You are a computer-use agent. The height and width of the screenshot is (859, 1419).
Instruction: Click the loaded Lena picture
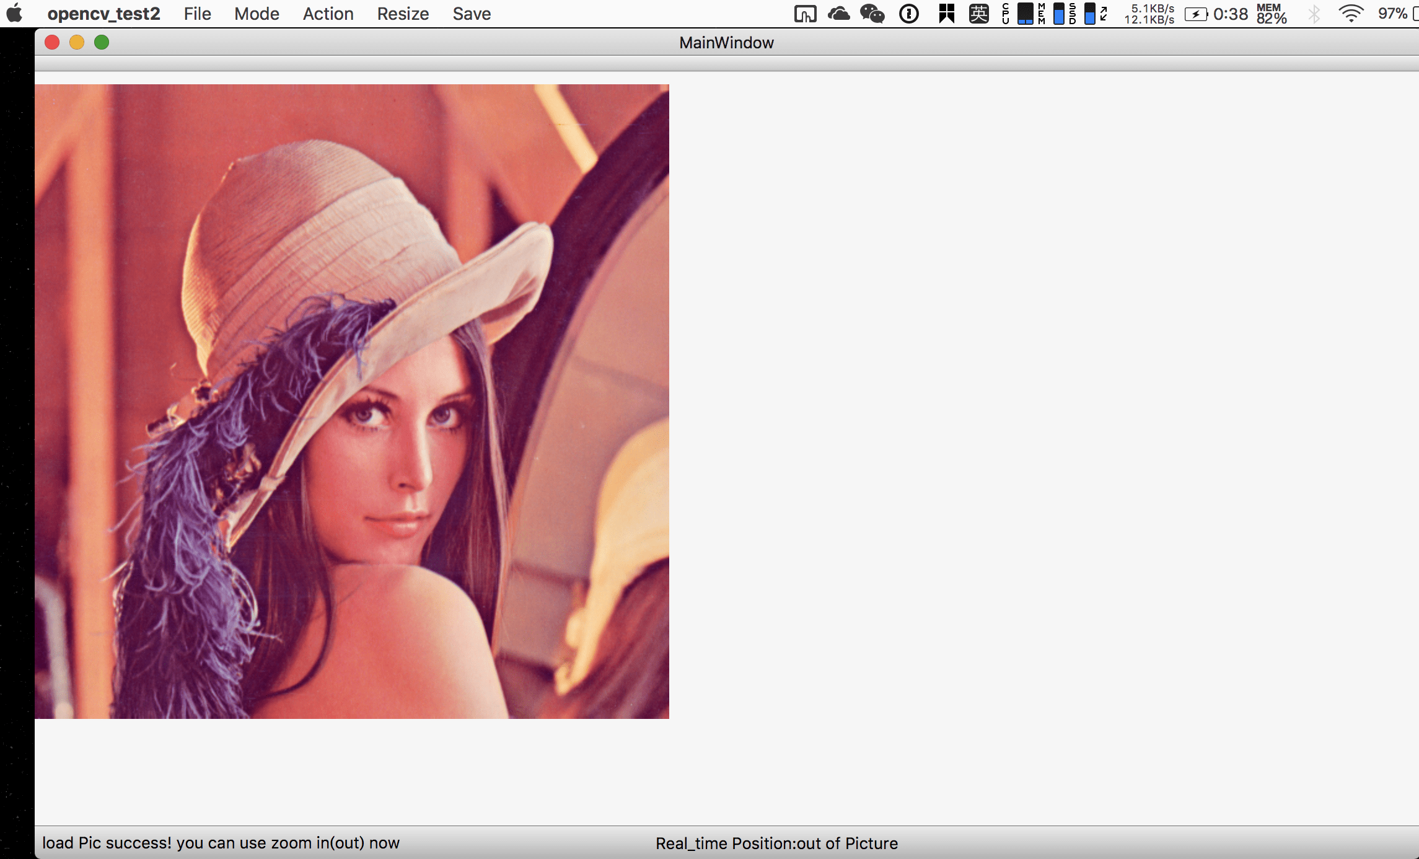pos(351,402)
